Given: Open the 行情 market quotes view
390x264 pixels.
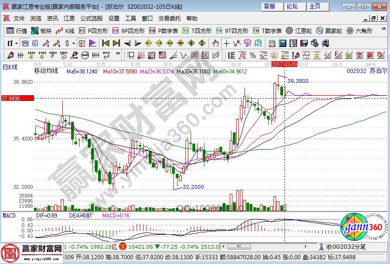Looking at the screenshot, I should [x=17, y=31].
